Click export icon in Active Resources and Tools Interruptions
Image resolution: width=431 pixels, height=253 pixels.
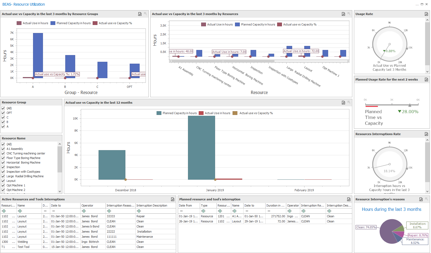coord(172,199)
